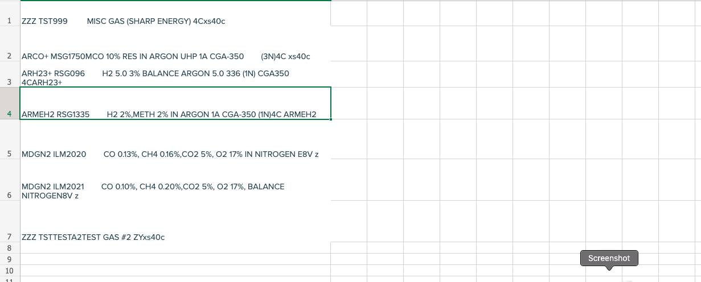701x282 pixels.
Task: Select row header 9
Action: [10, 259]
